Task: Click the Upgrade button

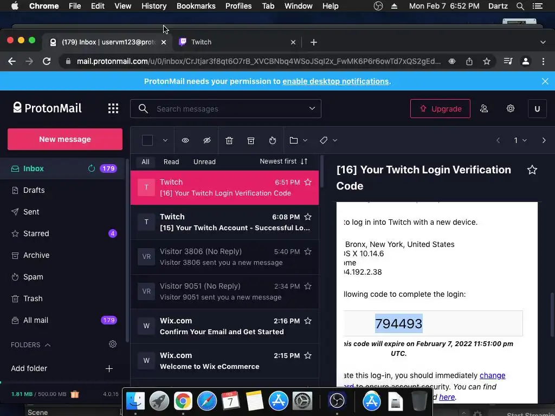Action: tap(440, 108)
